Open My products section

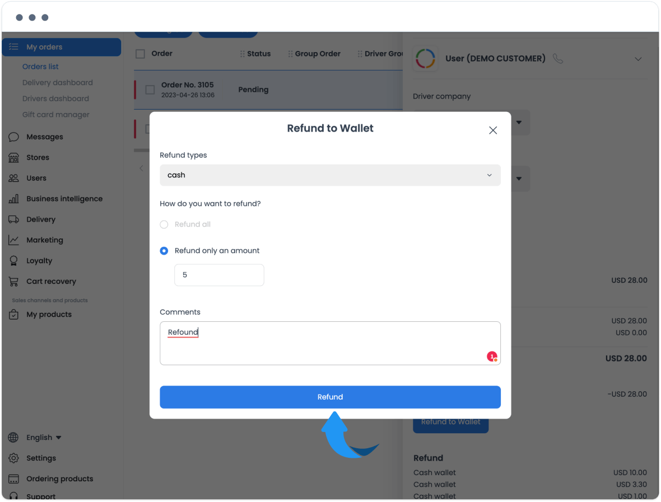click(x=49, y=314)
